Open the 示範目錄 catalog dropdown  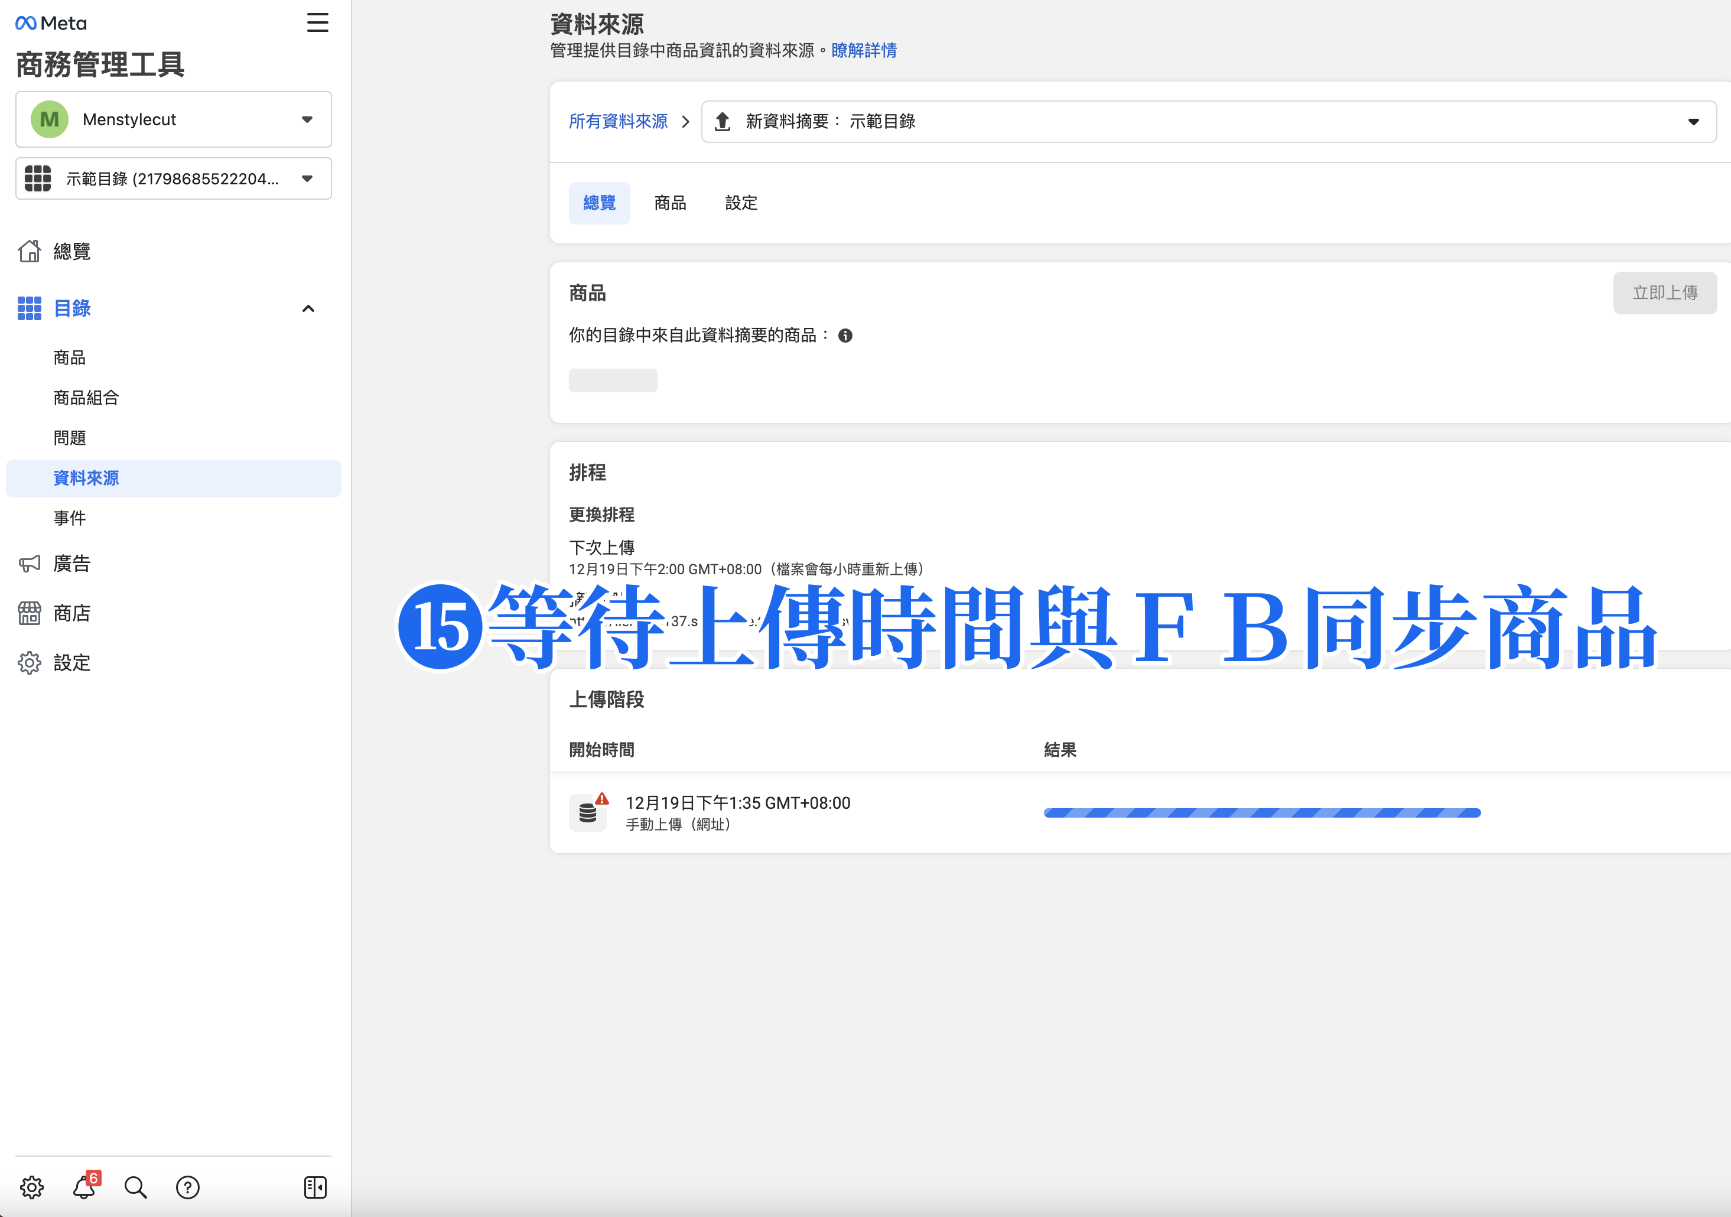click(x=174, y=178)
